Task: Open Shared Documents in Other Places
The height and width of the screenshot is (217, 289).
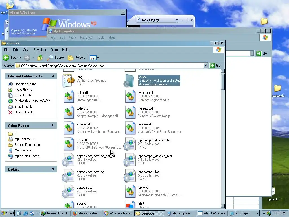Action: pyautogui.click(x=27, y=145)
